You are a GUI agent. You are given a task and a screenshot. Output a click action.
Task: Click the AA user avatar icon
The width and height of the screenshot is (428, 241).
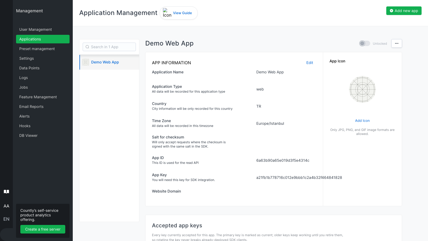pos(6,206)
